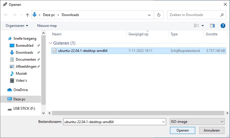Open the Organiseren menu

[17, 26]
